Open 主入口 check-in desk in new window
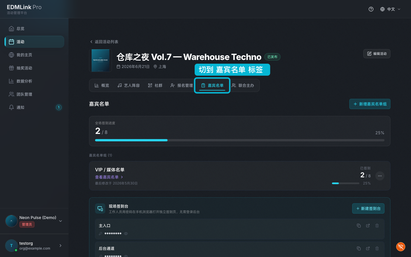 click(368, 226)
